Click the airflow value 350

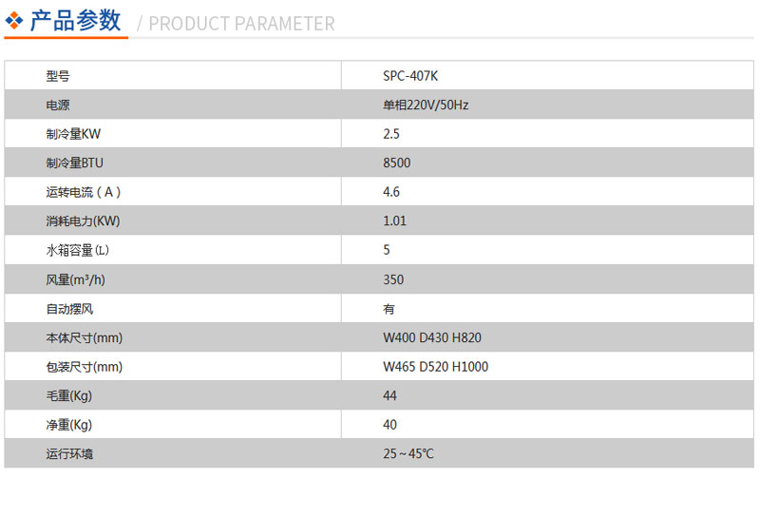click(393, 279)
